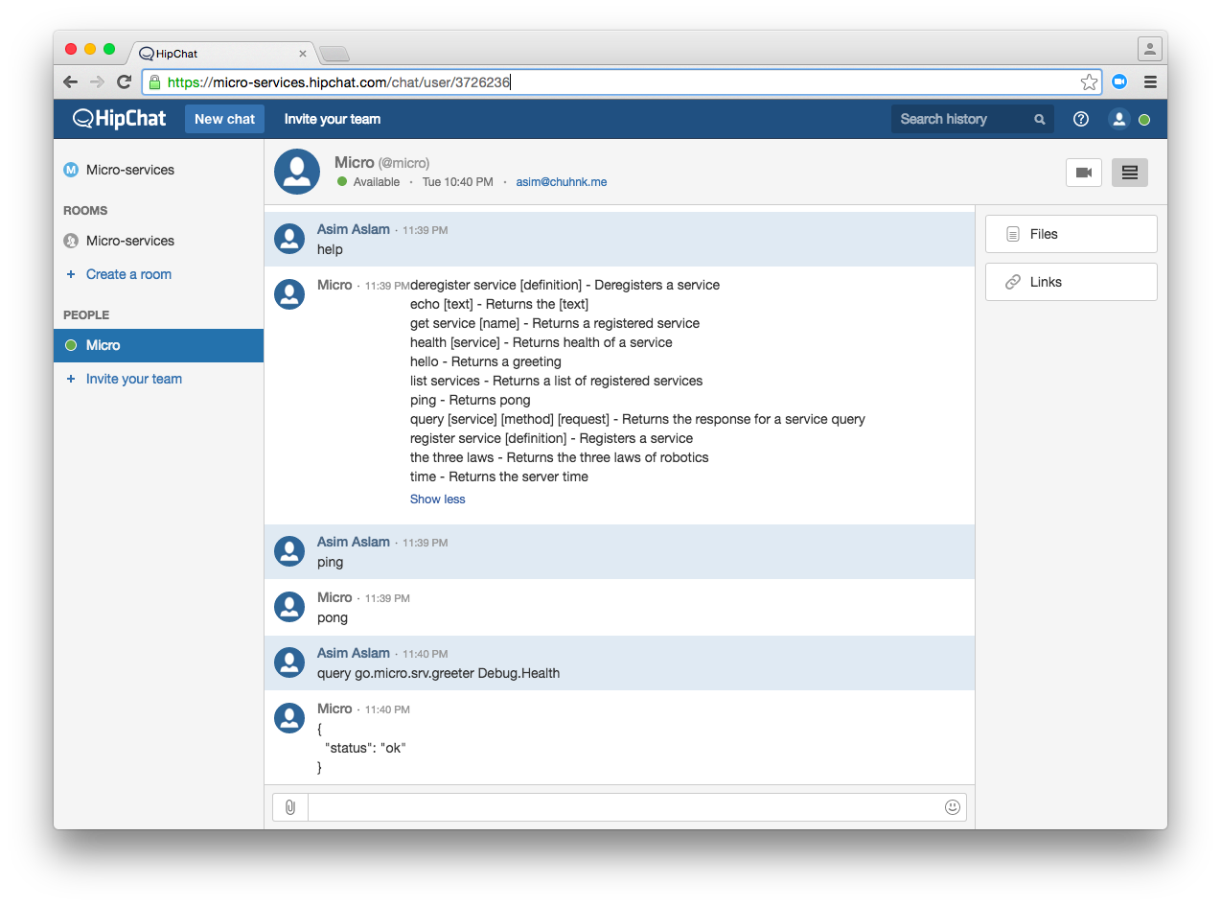Click Micro avatar beside pong message

pyautogui.click(x=289, y=606)
